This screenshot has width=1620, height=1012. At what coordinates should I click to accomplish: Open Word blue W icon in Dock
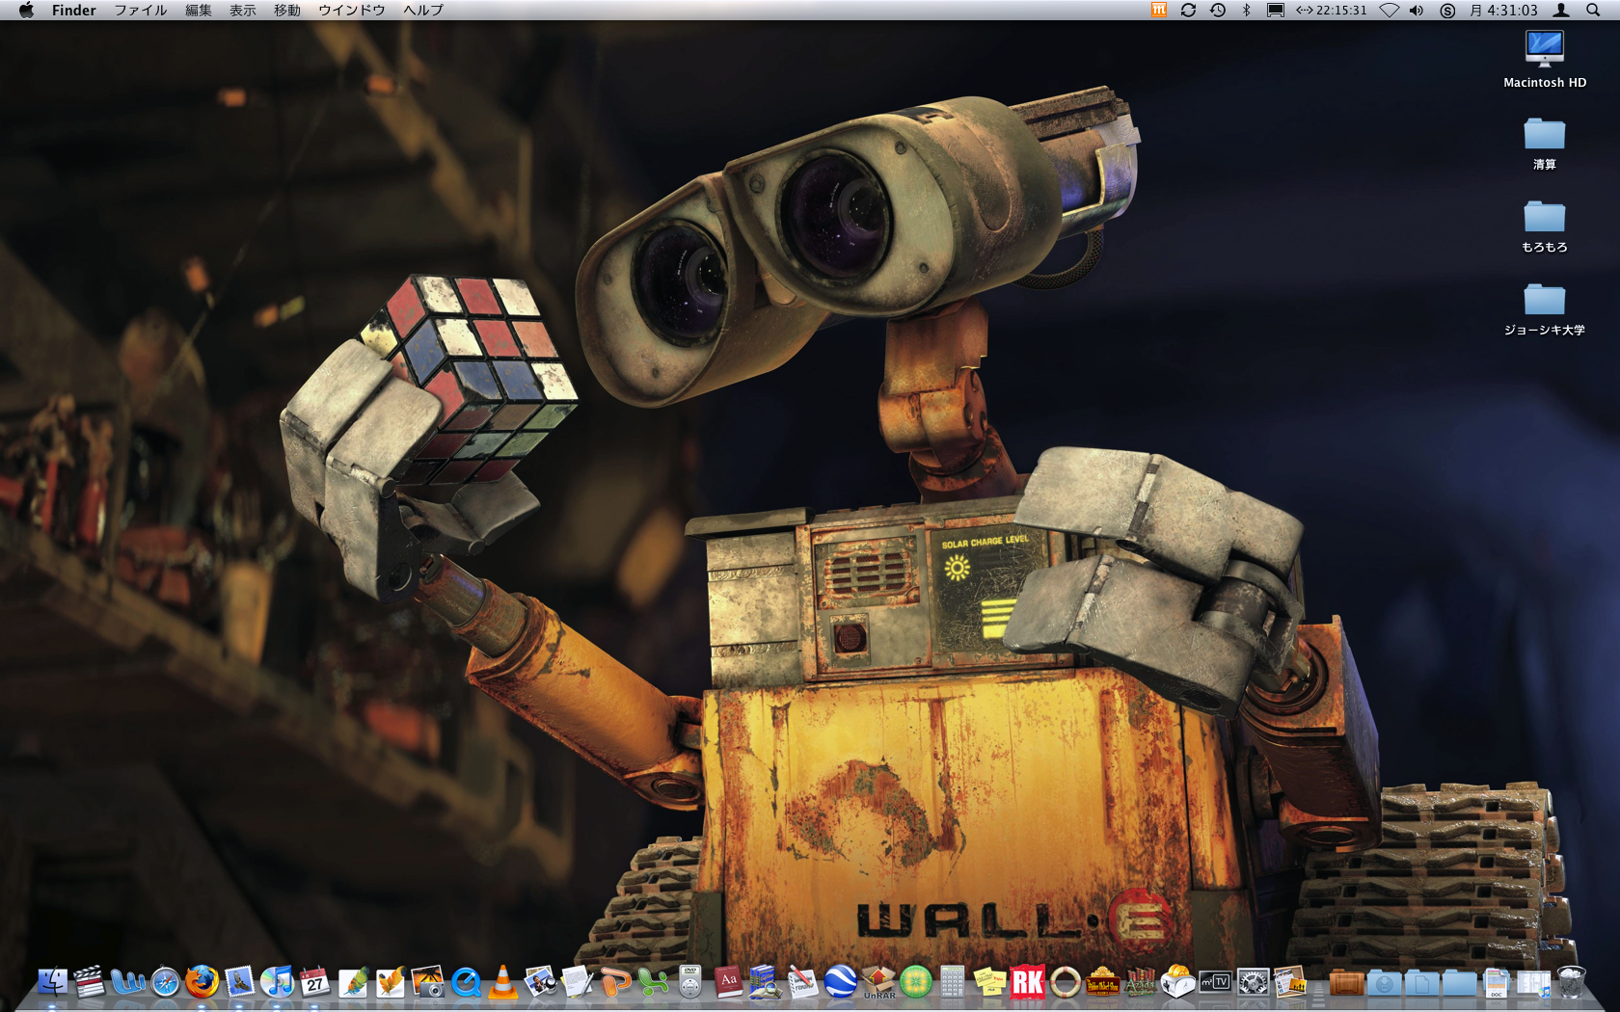(x=127, y=982)
